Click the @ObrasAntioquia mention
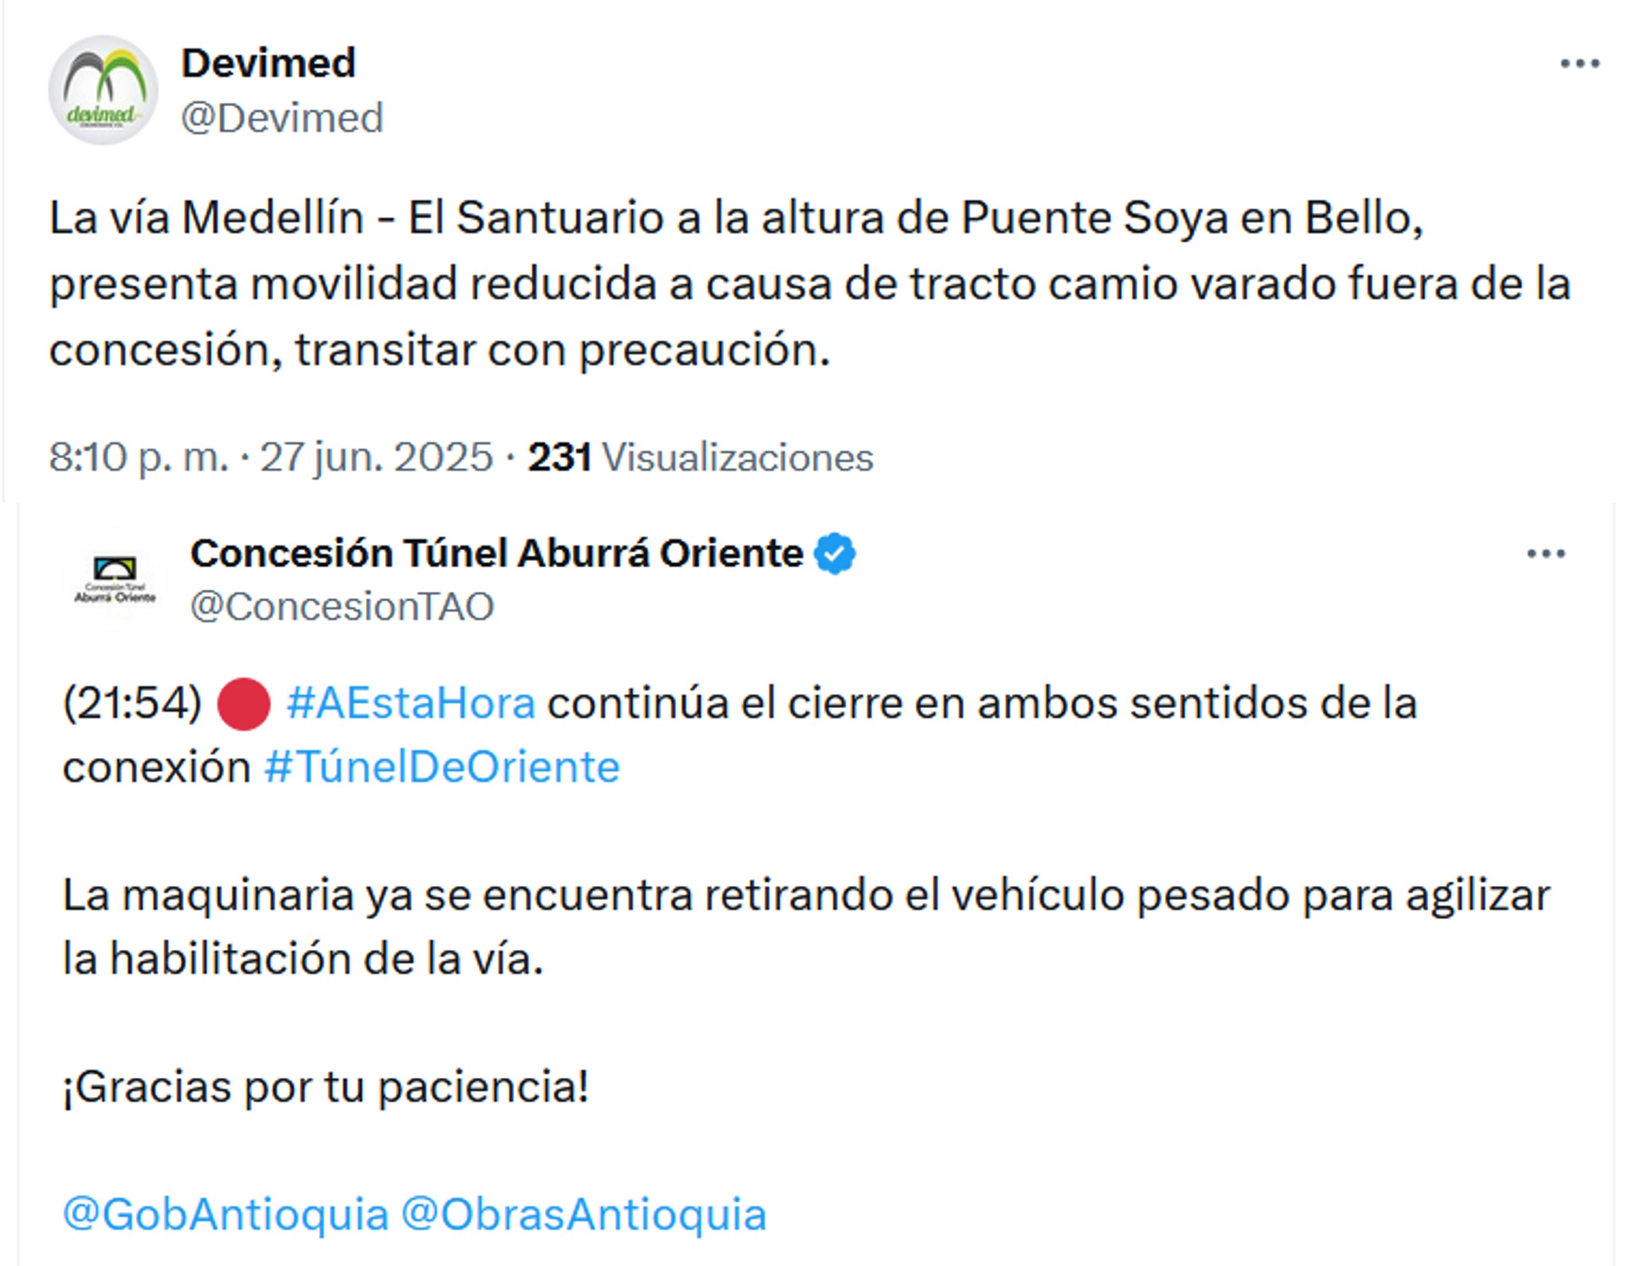 (x=583, y=1215)
